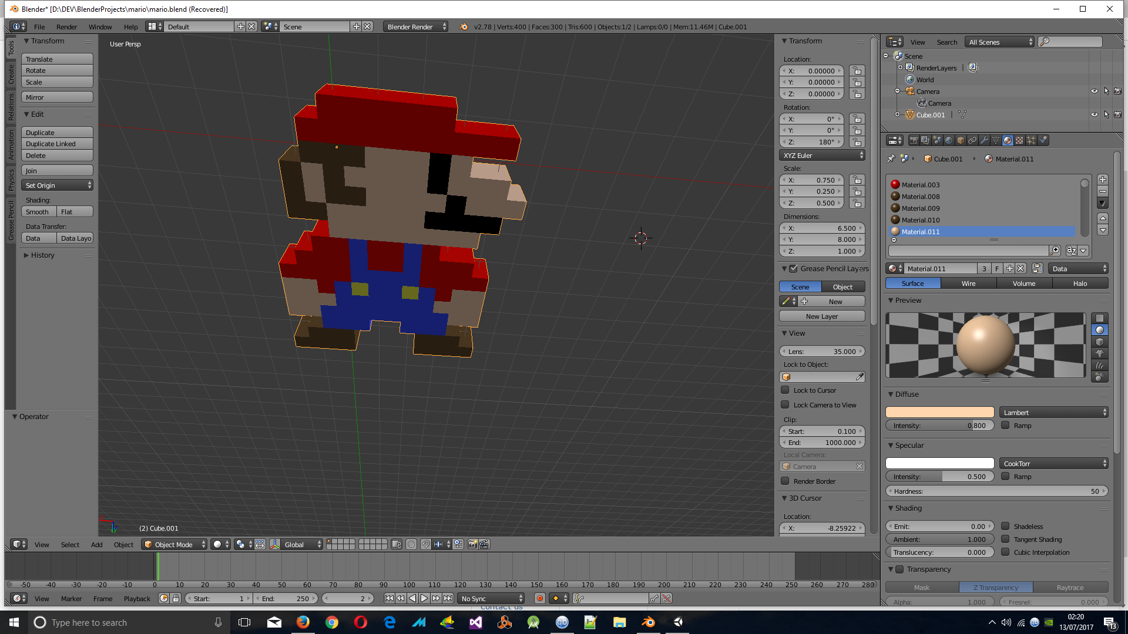The width and height of the screenshot is (1128, 634).
Task: Jump to first frame in timeline
Action: coord(389,598)
